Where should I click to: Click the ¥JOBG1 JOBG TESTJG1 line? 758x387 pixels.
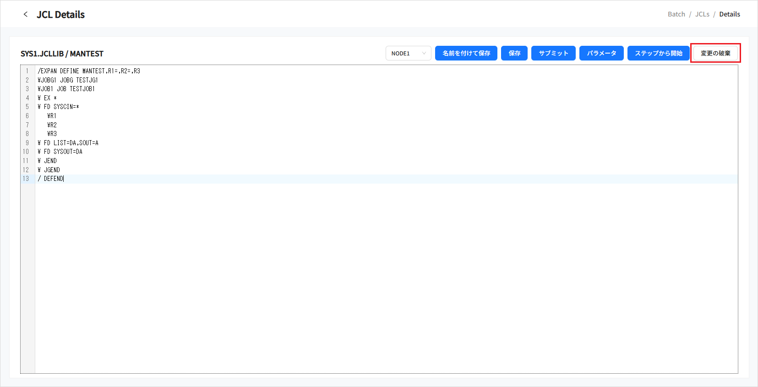[68, 80]
